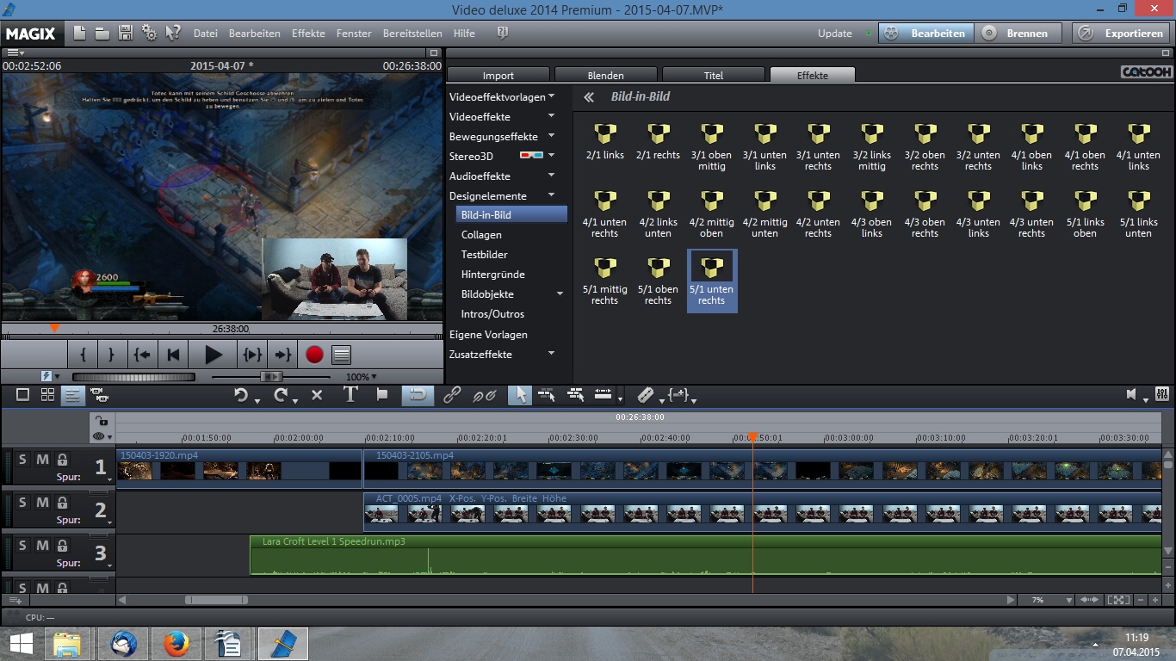Viewport: 1176px width, 661px height.
Task: Open project via the folder icon in top toolbar
Action: 102,34
